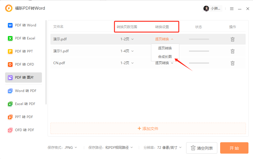
Task: Click the PDF 转 图片 icon
Action: pos(10,78)
